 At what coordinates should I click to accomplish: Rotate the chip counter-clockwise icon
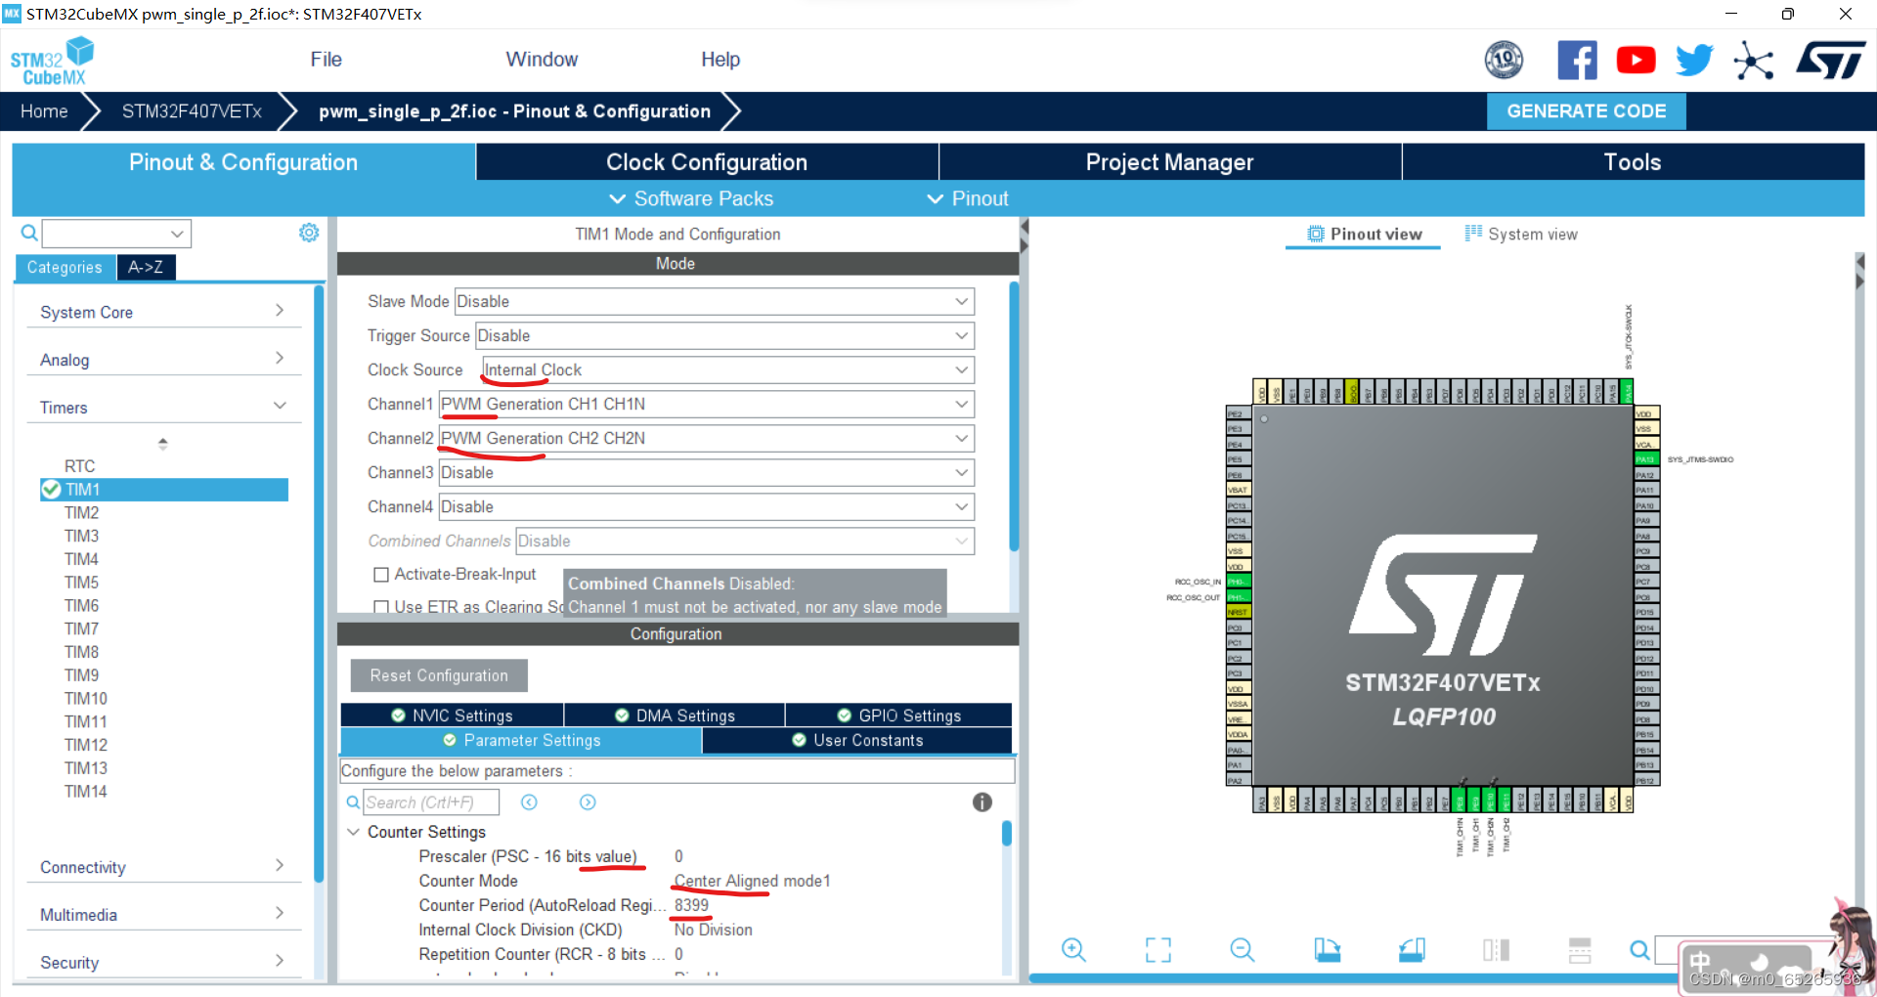click(1412, 949)
